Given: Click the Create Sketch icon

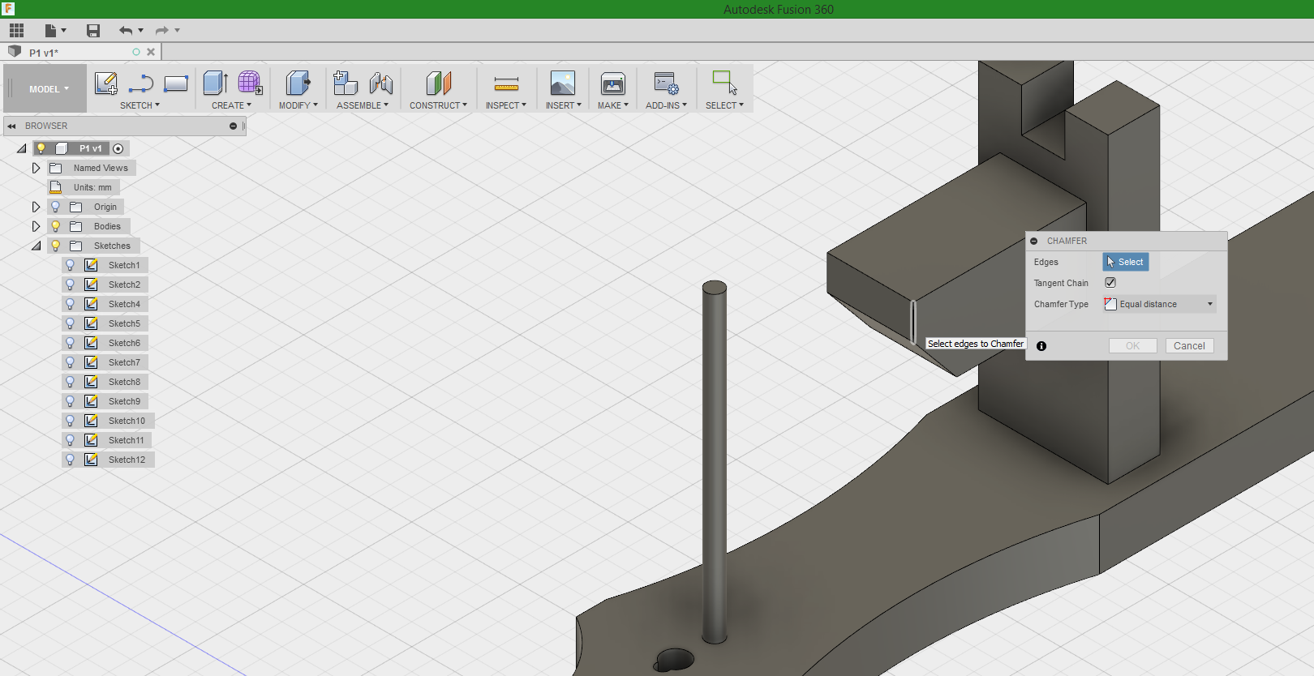Looking at the screenshot, I should click(106, 83).
